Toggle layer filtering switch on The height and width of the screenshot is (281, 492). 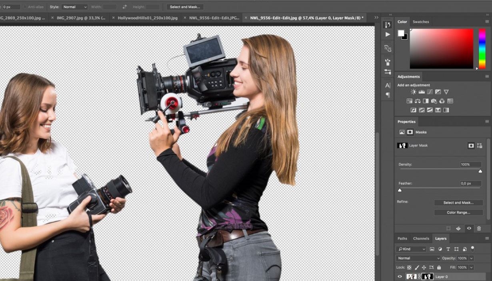click(x=472, y=249)
